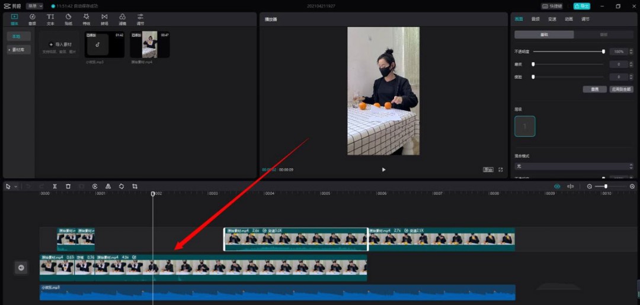The height and width of the screenshot is (305, 640).
Task: Click the 导出 (Export) button
Action: pos(581,6)
